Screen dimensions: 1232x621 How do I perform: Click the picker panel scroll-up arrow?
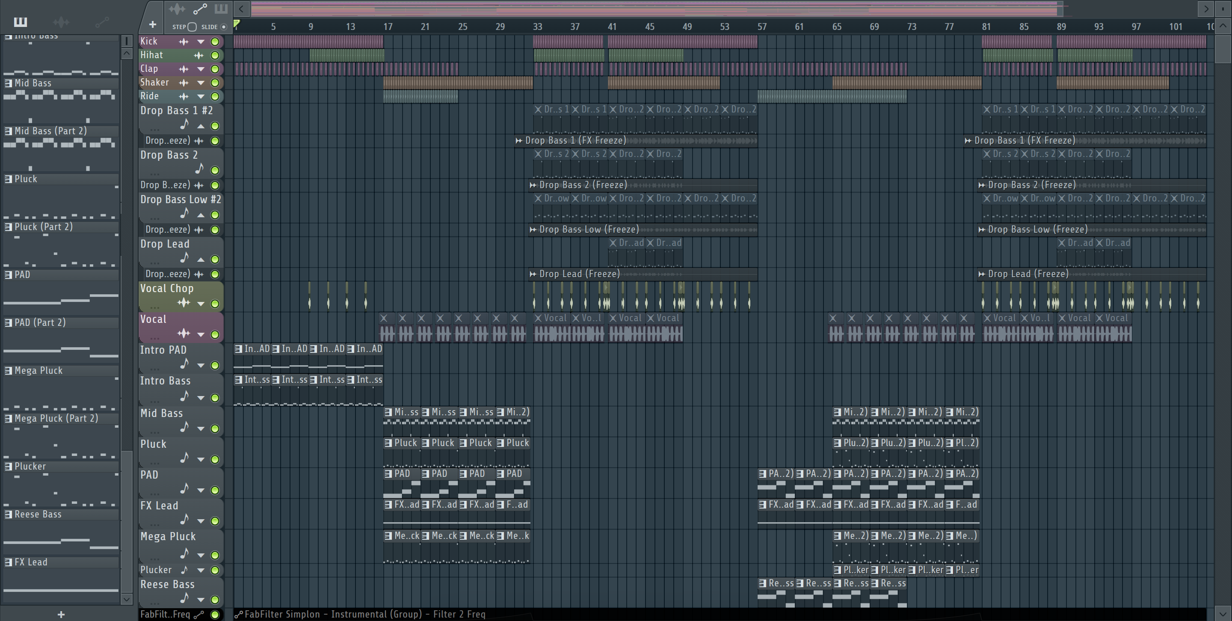coord(127,53)
